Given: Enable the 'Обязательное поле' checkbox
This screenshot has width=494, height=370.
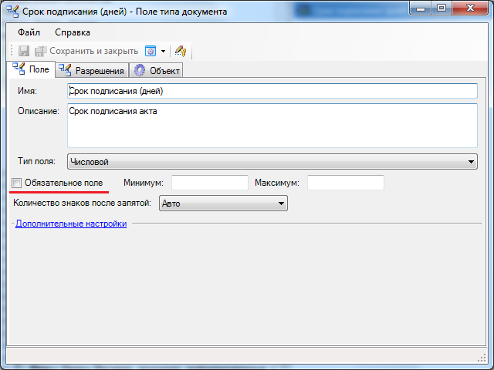Looking at the screenshot, I should point(17,183).
